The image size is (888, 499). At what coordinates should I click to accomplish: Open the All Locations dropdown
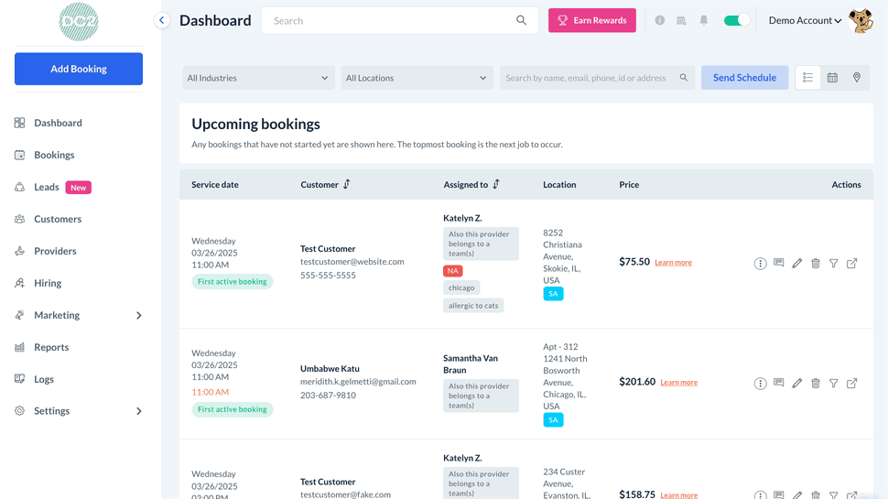[417, 78]
